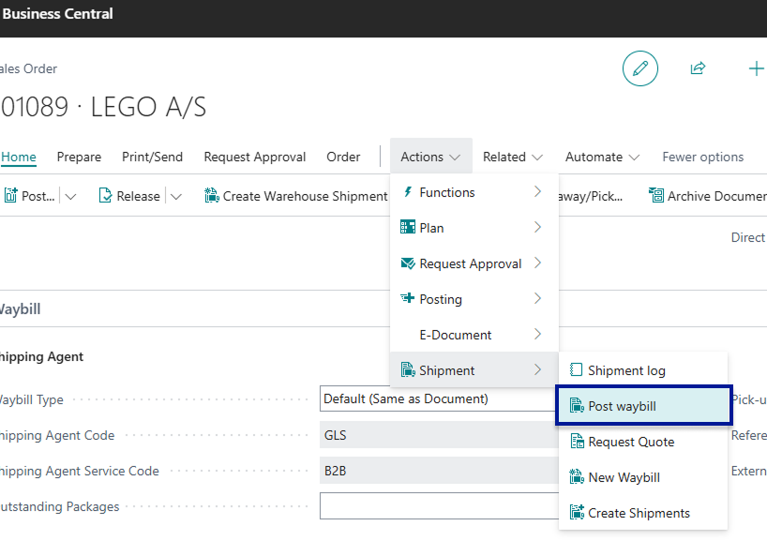Click the Post document icon
Viewport: 767px width, 556px height.
click(10, 195)
